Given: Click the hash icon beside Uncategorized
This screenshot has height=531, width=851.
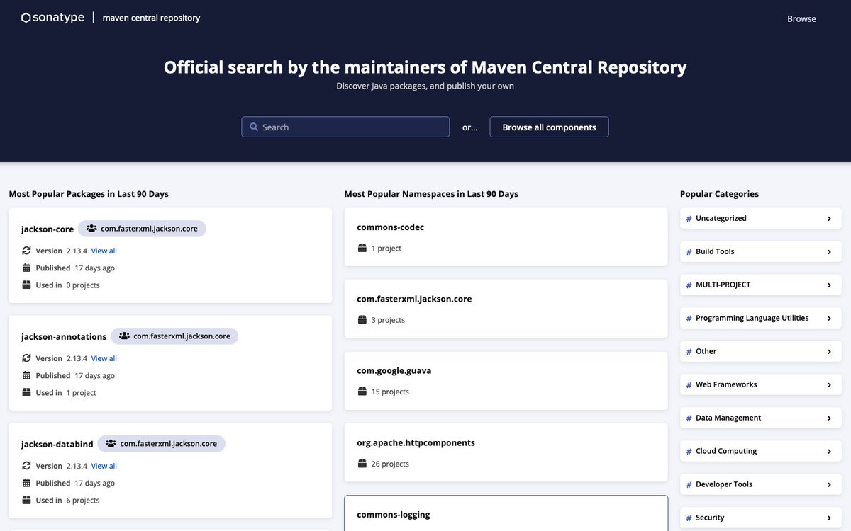Looking at the screenshot, I should coord(689,219).
